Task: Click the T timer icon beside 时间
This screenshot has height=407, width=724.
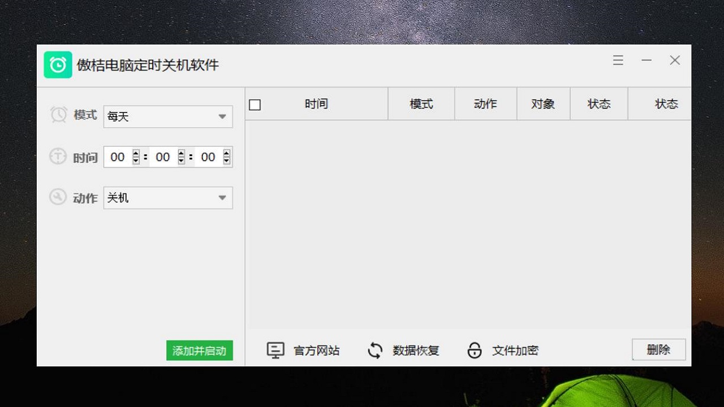Action: pos(57,157)
